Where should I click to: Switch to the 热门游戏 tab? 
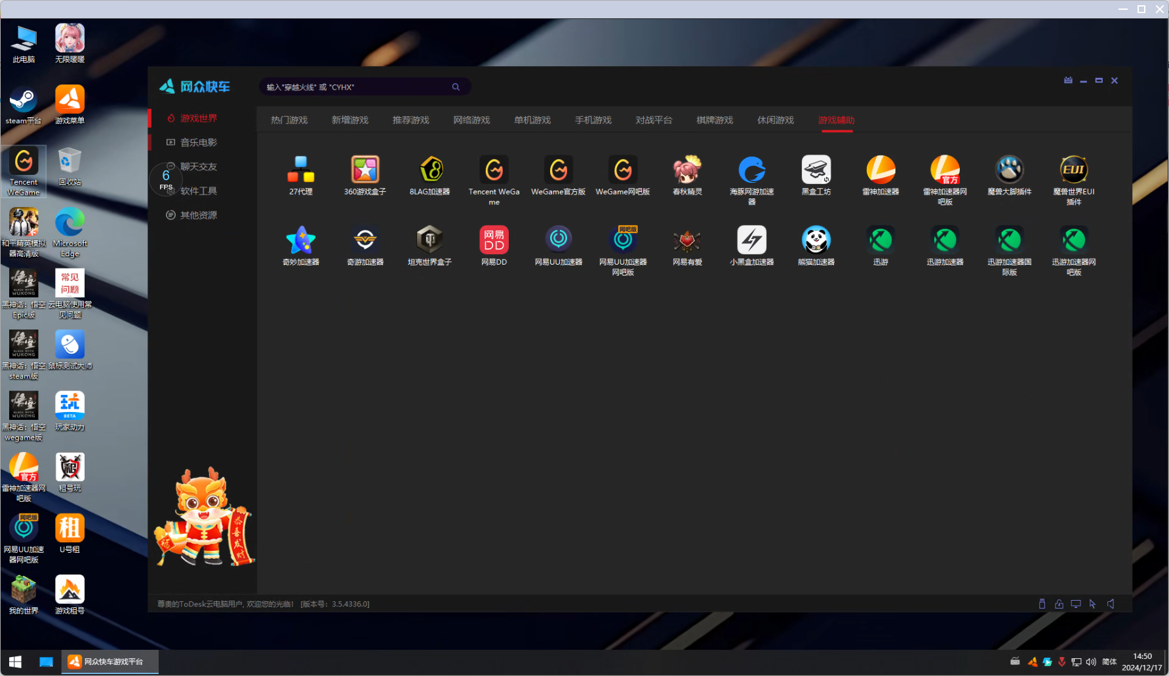point(289,120)
